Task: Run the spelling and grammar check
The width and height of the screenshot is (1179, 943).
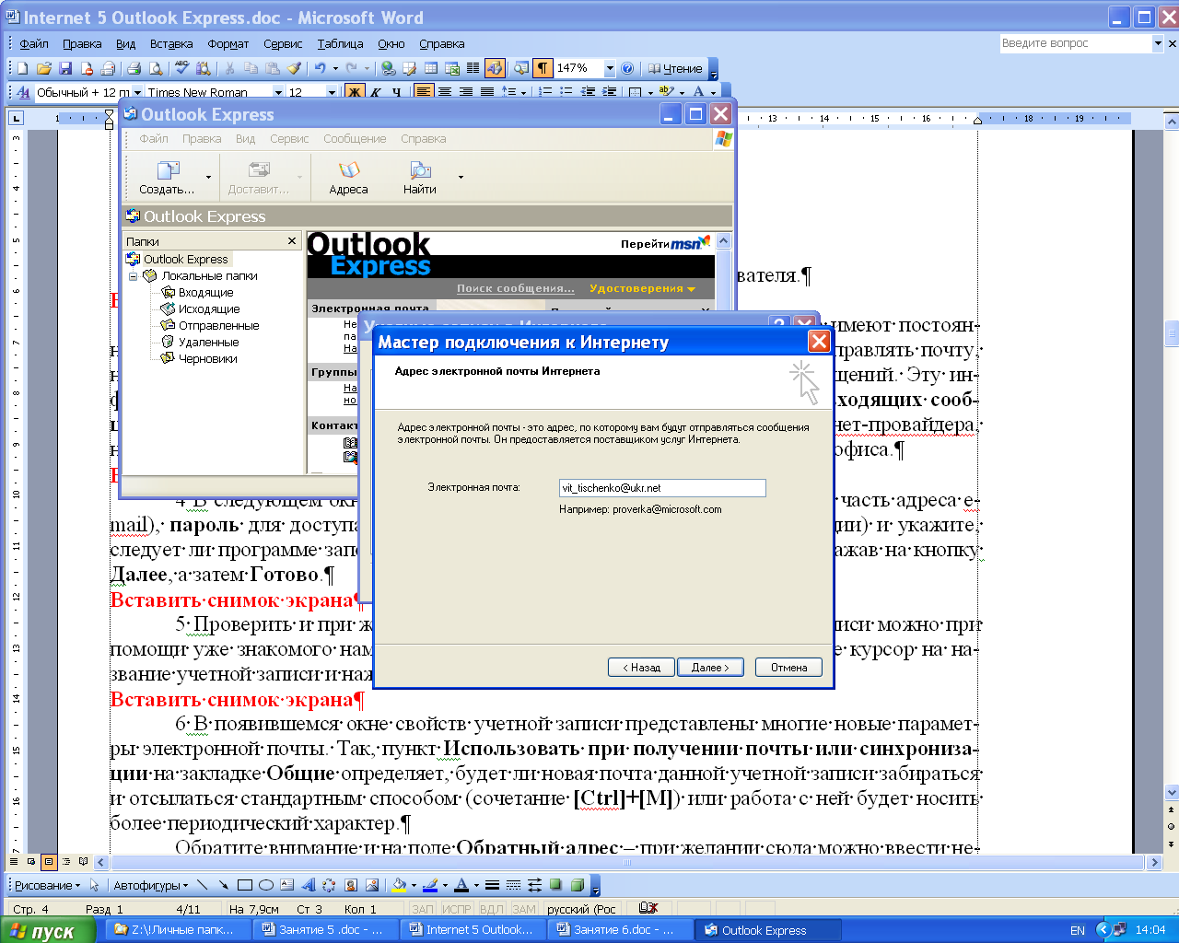Action: 182,68
